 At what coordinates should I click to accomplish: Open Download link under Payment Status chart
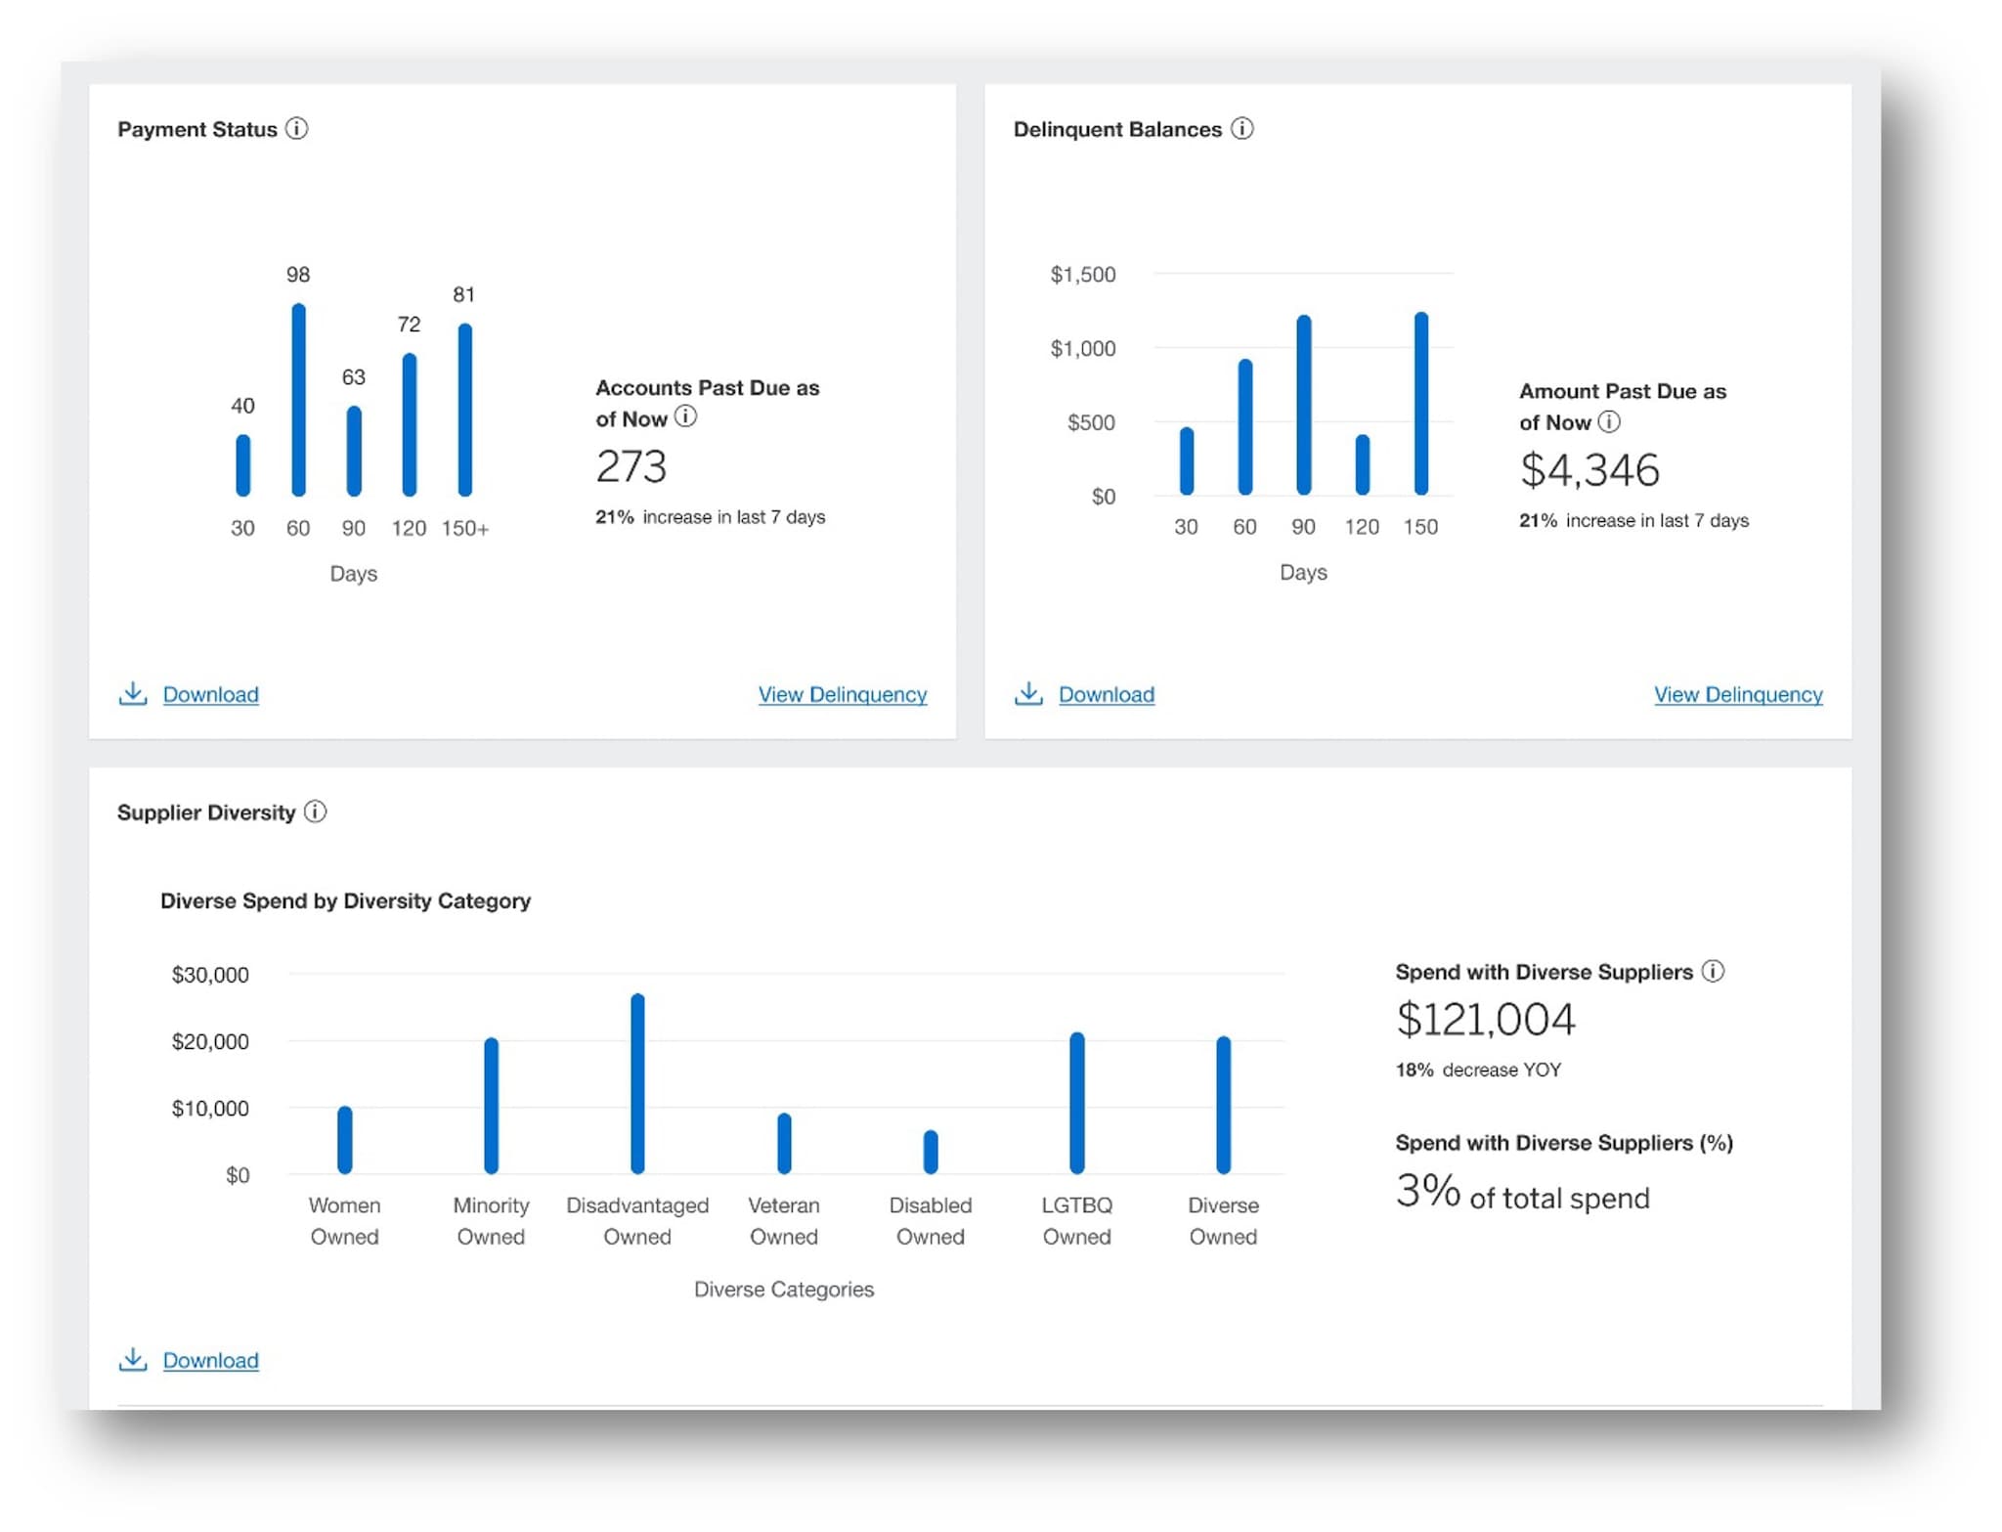pos(210,694)
